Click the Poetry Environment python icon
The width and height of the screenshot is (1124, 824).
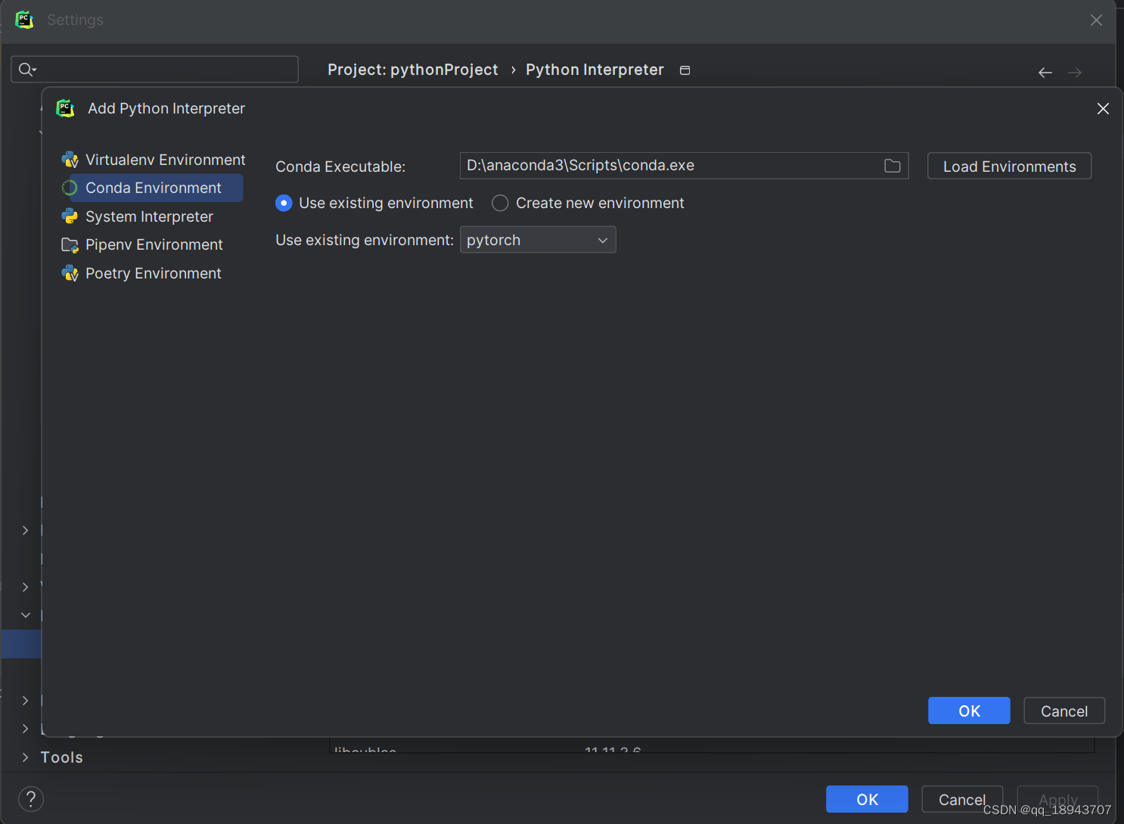[70, 273]
